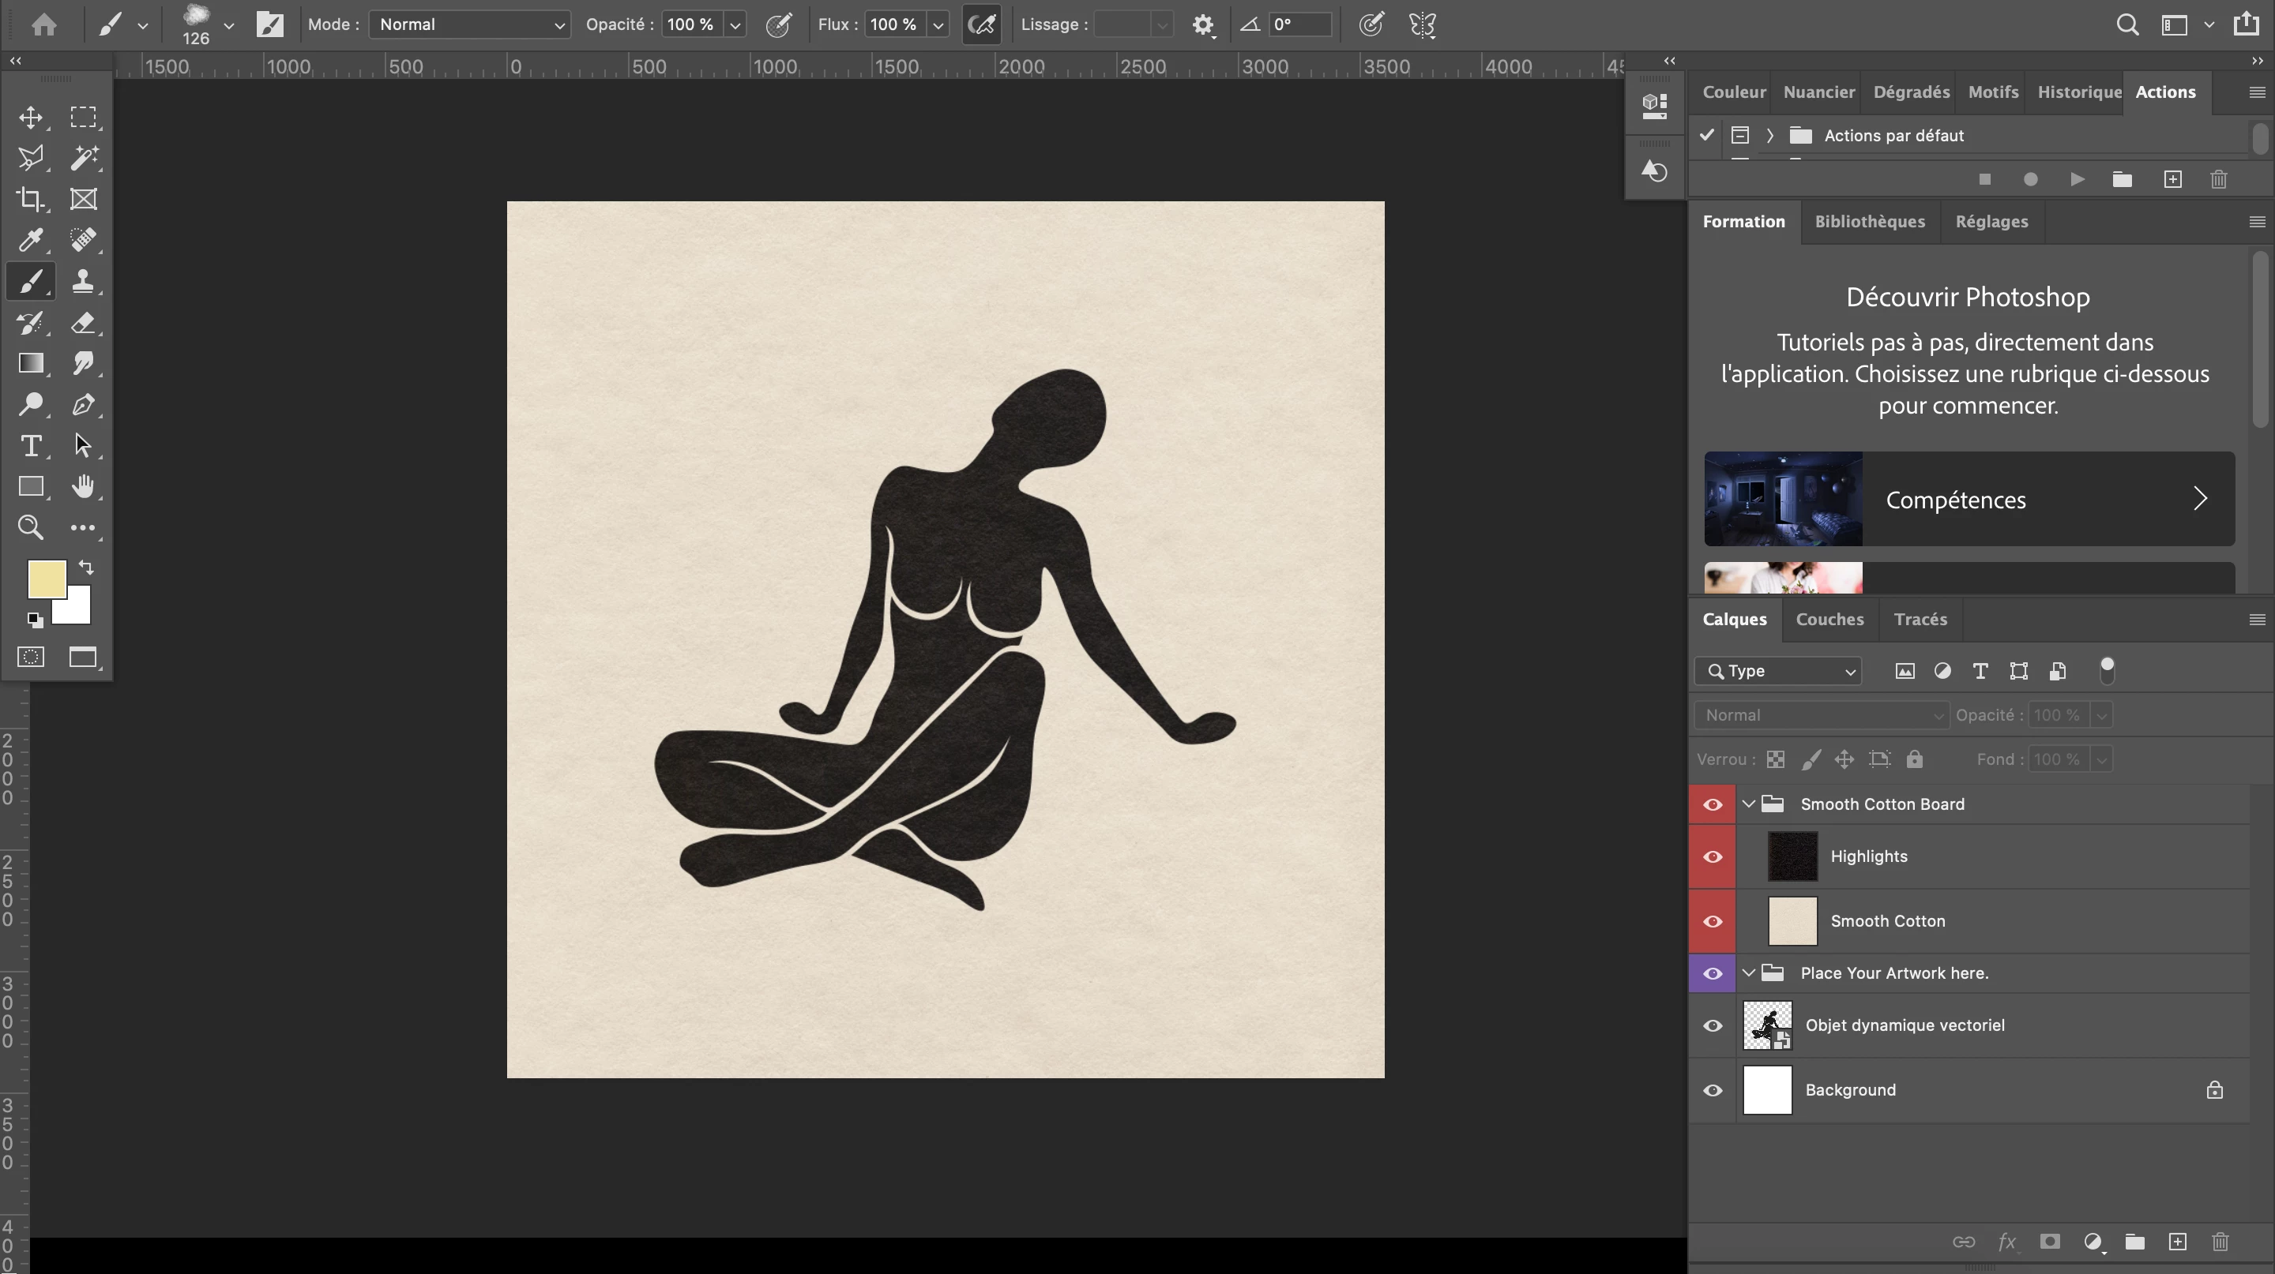
Task: Expand the Actions par défaut folder
Action: tap(1769, 136)
